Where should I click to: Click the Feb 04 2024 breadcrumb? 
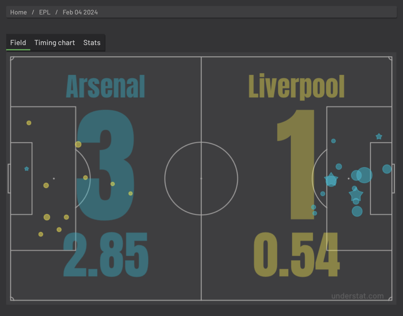pos(80,12)
